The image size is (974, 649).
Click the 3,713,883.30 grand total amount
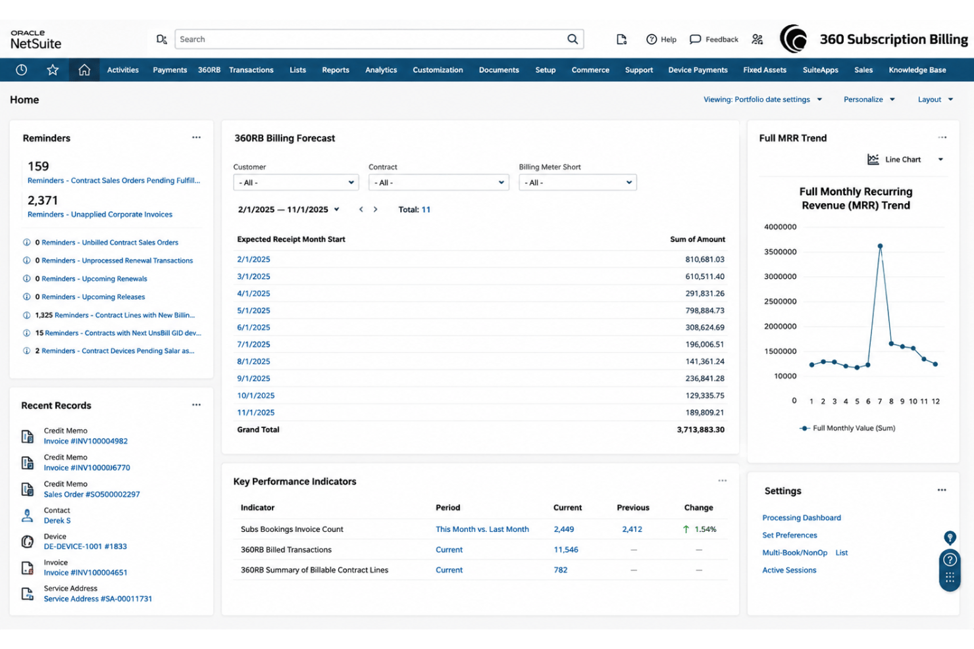[700, 429]
